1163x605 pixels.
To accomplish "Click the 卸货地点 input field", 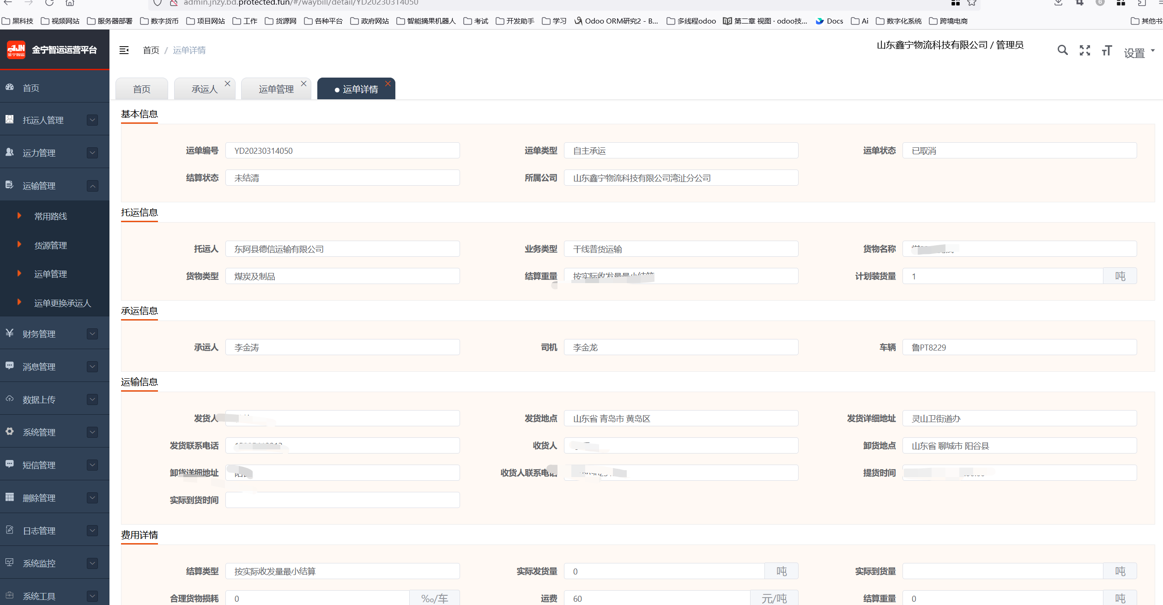I will click(x=1019, y=446).
